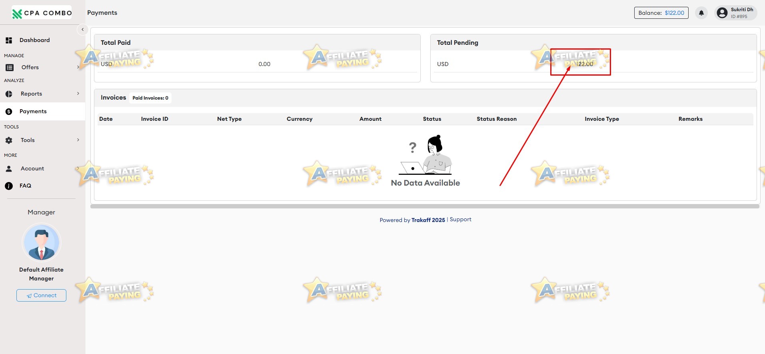Viewport: 765px width, 354px height.
Task: Click the Dashboard grid icon
Action: tap(9, 40)
